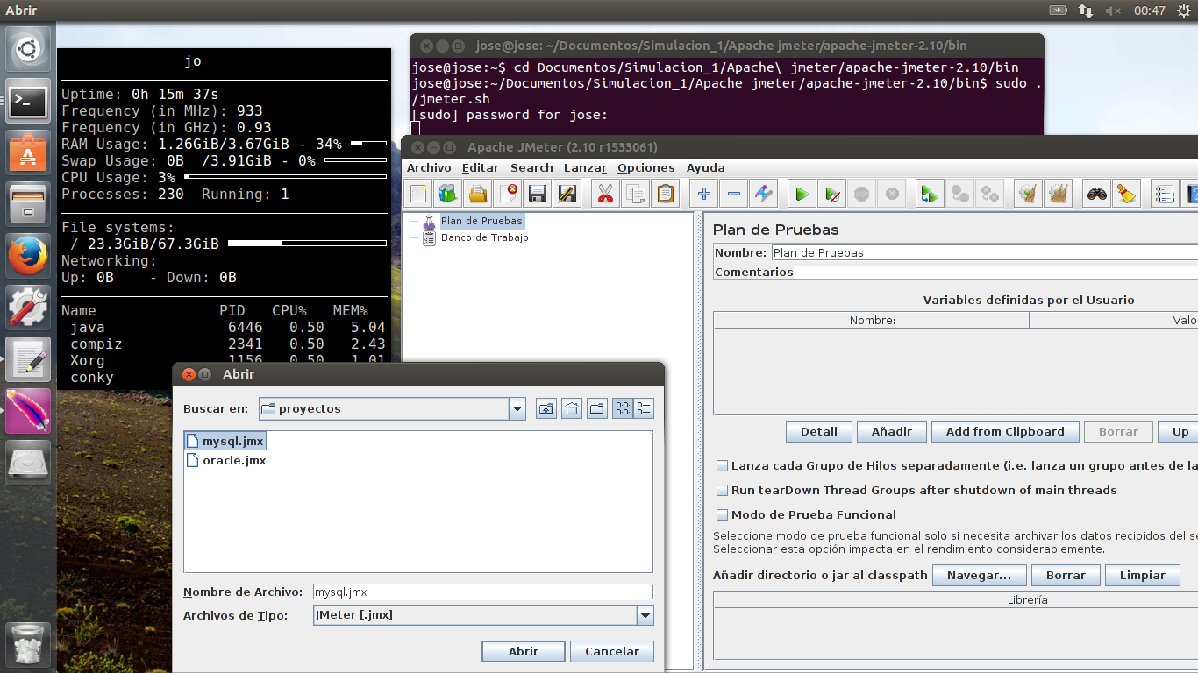
Task: Open Ubuntu Software Center from launcher
Action: (28, 153)
